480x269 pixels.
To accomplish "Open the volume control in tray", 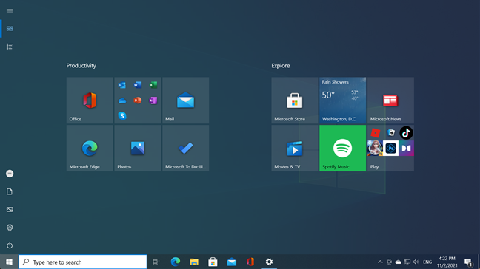I will click(x=416, y=262).
